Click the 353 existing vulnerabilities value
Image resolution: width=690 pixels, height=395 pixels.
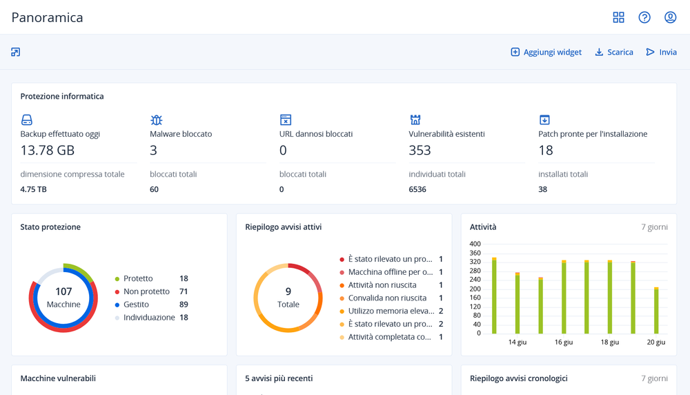point(420,150)
